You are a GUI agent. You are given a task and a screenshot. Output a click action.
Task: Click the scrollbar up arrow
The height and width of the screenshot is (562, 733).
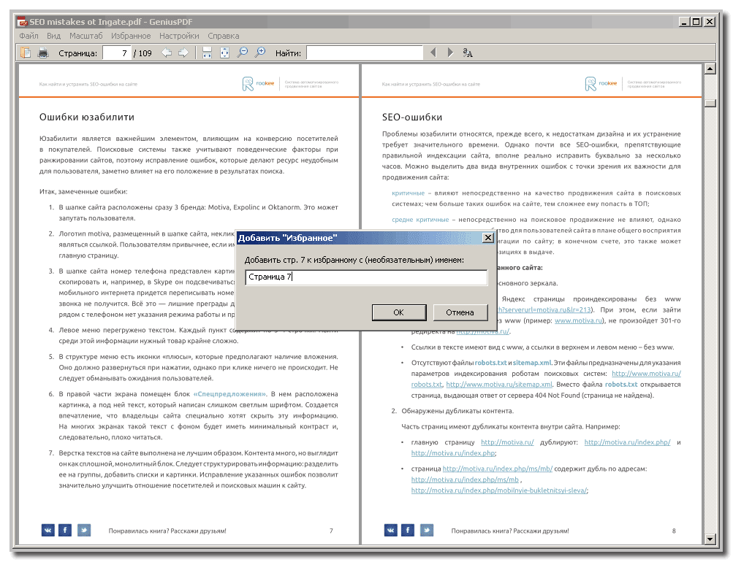(x=710, y=69)
